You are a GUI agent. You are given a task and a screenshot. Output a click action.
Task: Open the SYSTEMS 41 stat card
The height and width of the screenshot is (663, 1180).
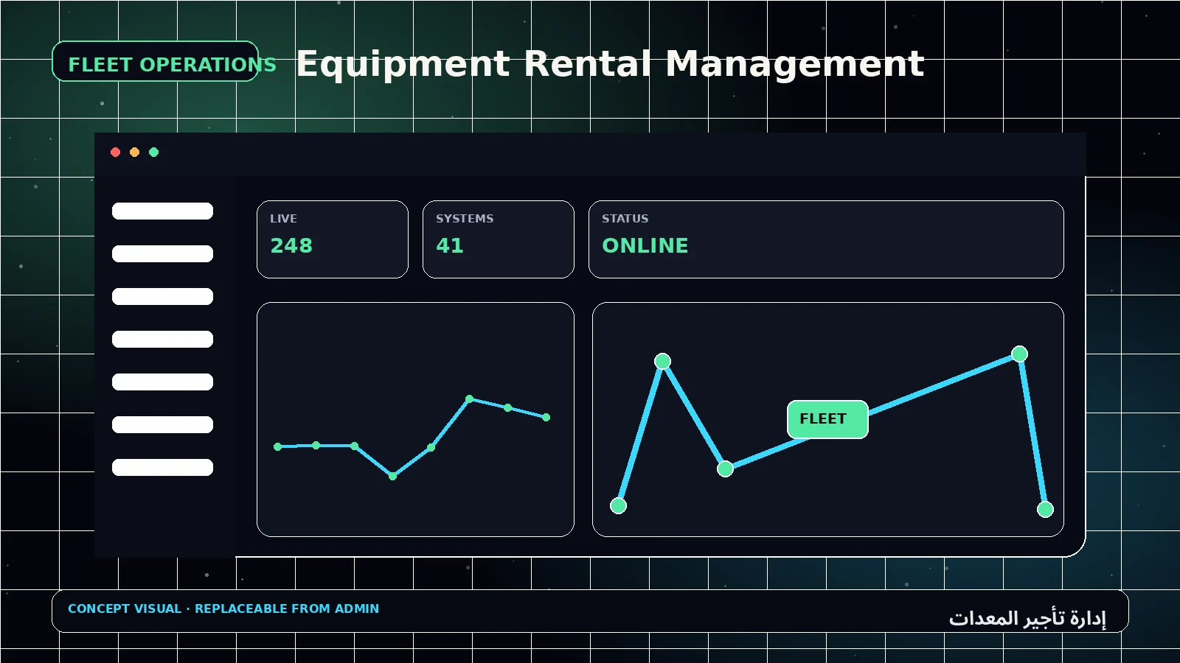(499, 239)
